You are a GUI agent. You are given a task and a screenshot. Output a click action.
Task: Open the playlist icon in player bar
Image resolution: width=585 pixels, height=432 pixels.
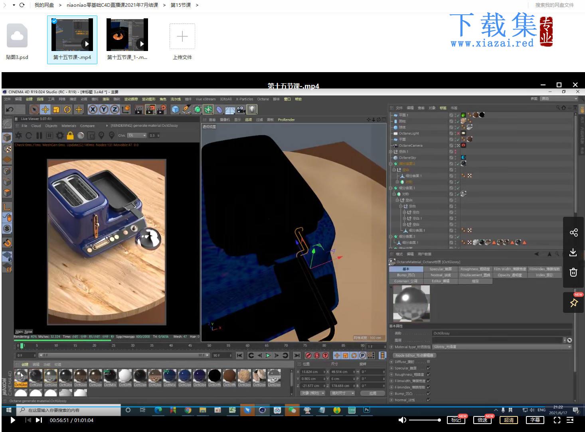pos(570,420)
